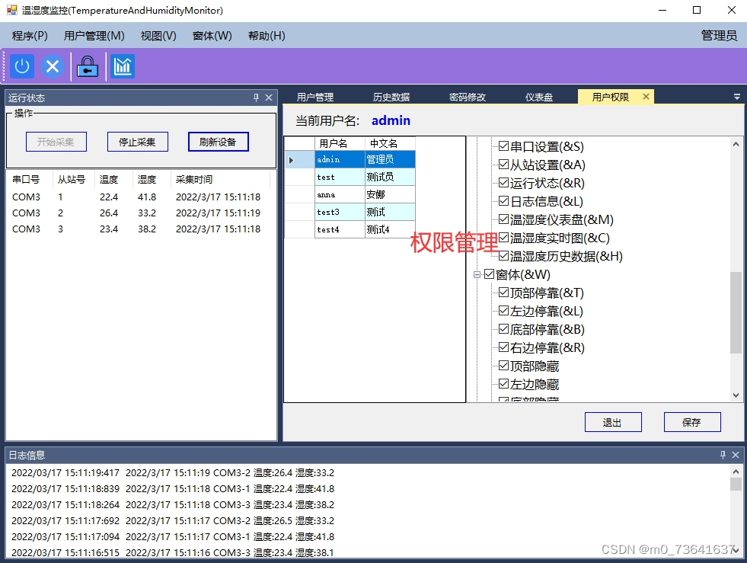Click the 采集时间 column header

(x=220, y=180)
